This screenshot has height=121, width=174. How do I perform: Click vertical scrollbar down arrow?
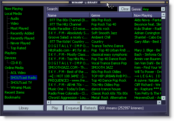pos(164,98)
